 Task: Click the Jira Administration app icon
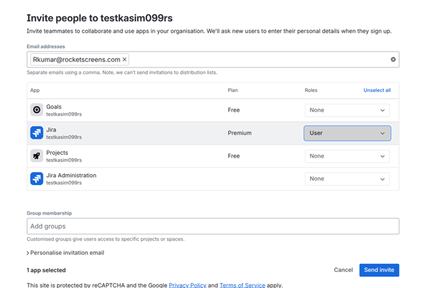(x=37, y=179)
